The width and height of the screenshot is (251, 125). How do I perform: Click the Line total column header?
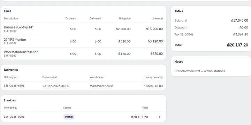(x=157, y=18)
